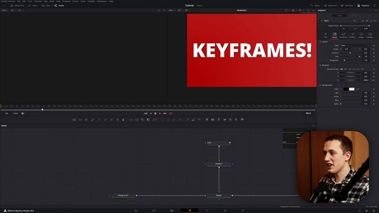The height and width of the screenshot is (213, 379).
Task: Toggle the loop playback button
Action: pos(171,113)
